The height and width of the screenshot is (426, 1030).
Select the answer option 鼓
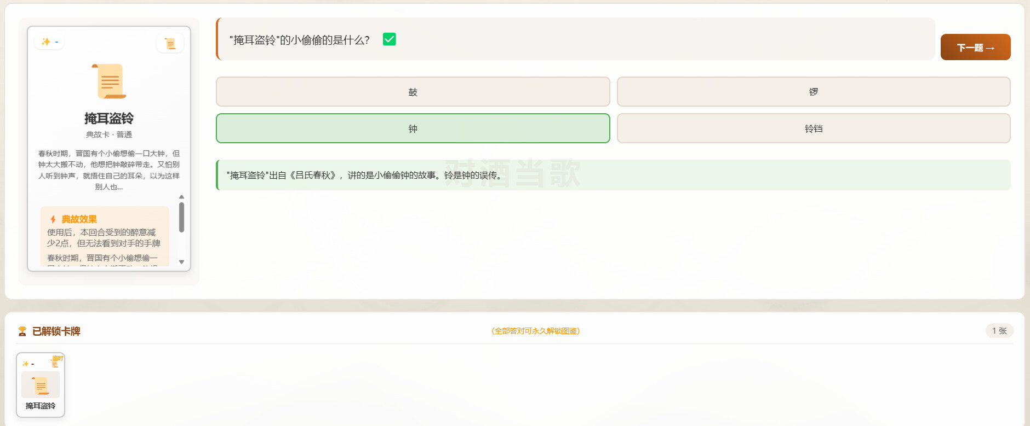point(413,92)
